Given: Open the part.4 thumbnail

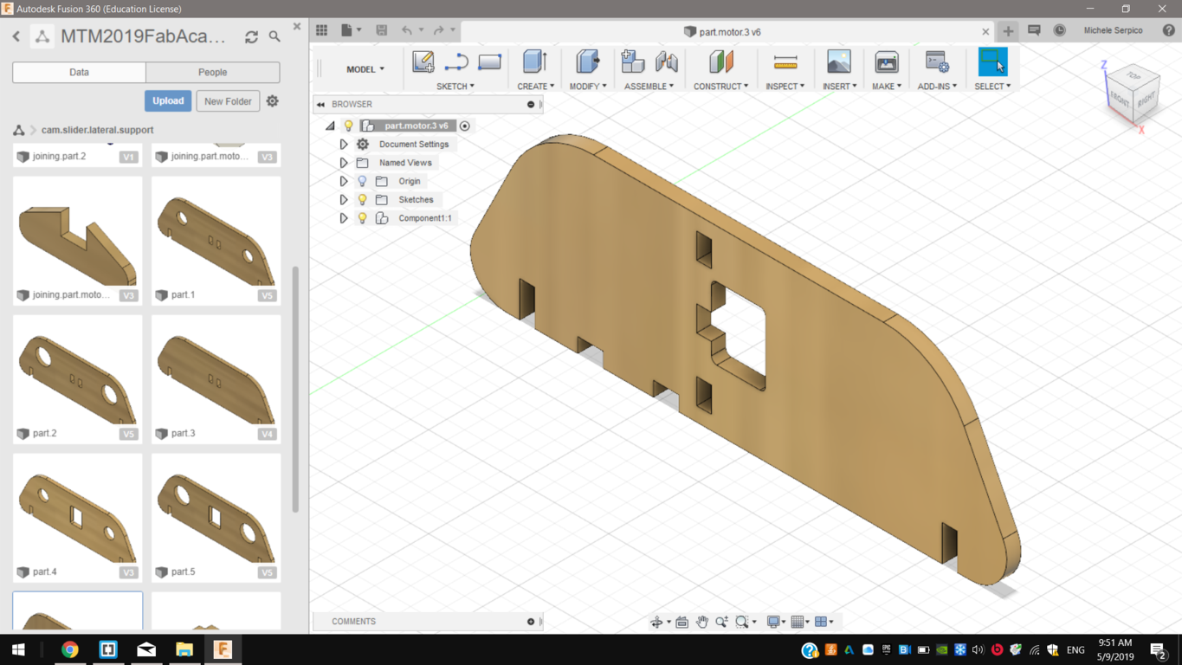Looking at the screenshot, I should [78, 511].
